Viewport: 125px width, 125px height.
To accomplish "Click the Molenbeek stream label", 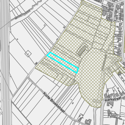I will pos(23,15).
